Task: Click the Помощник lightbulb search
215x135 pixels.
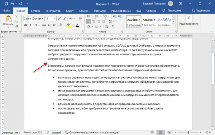Action: (172, 11)
